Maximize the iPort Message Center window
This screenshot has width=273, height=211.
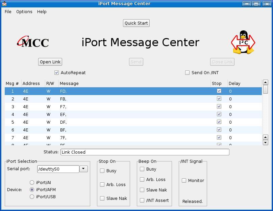pos(256,4)
